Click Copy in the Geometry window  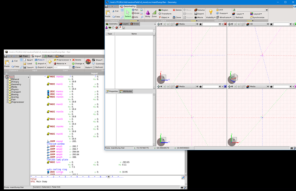coord(116,17)
